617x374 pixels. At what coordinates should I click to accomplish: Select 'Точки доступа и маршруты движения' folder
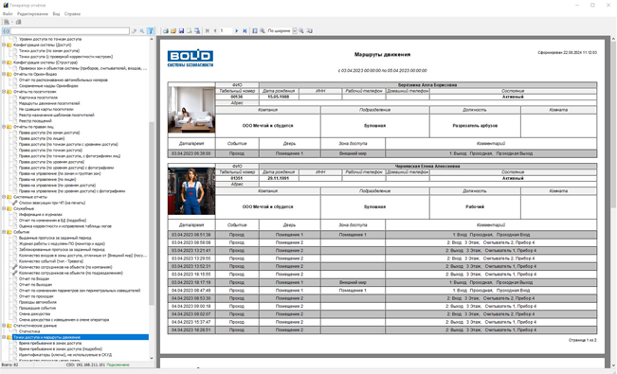(x=46, y=337)
